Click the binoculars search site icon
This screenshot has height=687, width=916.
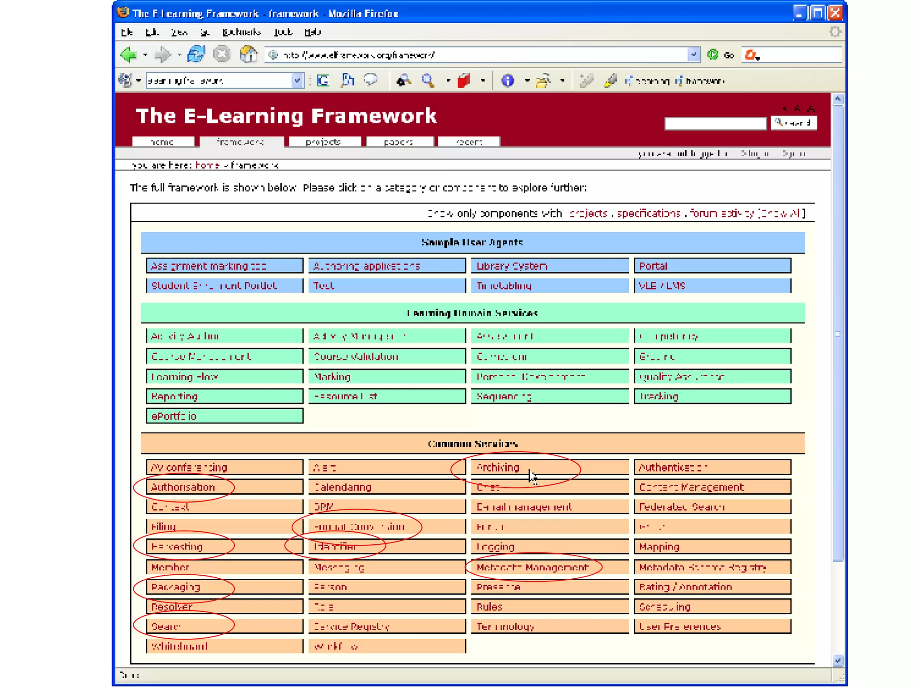point(403,81)
